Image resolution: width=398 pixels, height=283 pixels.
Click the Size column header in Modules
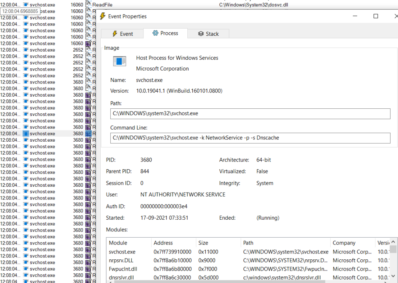point(218,243)
